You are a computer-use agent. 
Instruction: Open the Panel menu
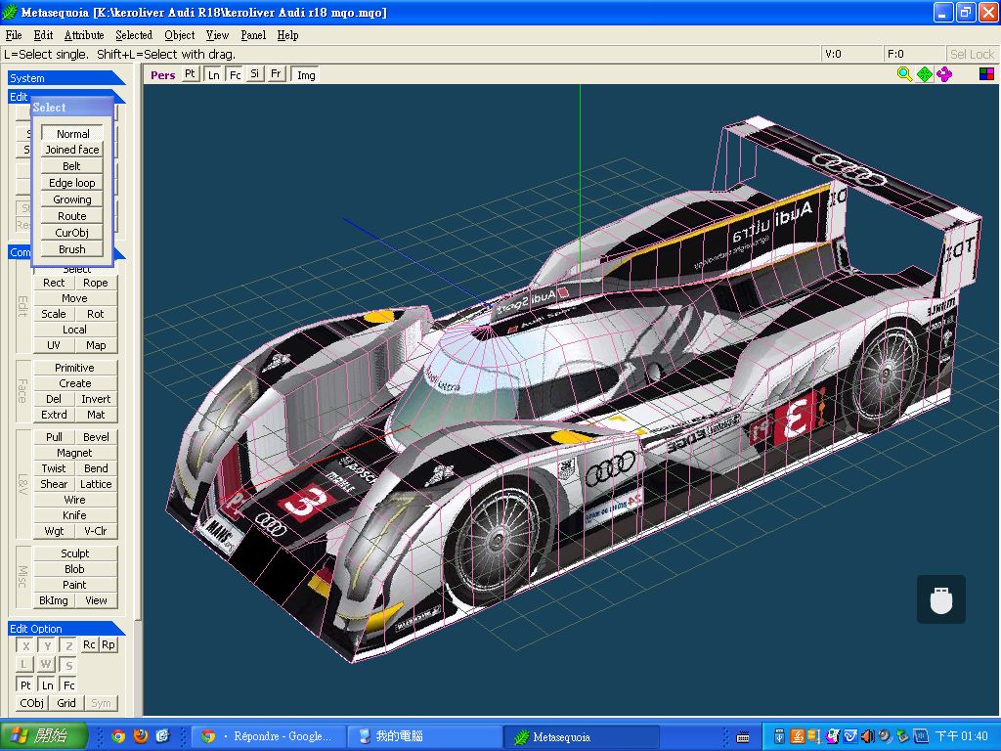click(x=253, y=35)
